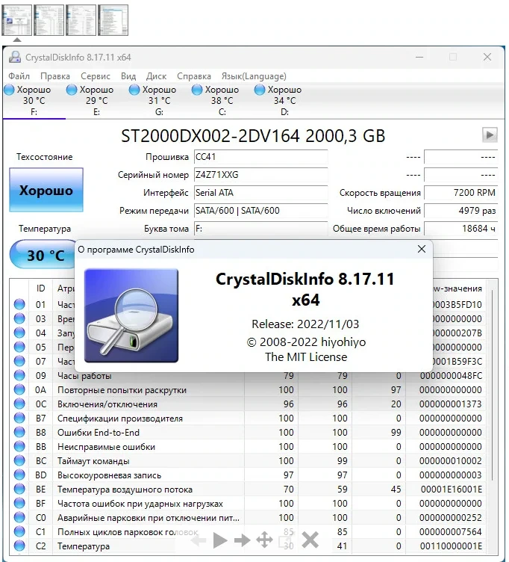
Task: Click the Прошивка field CC41
Action: (260, 157)
